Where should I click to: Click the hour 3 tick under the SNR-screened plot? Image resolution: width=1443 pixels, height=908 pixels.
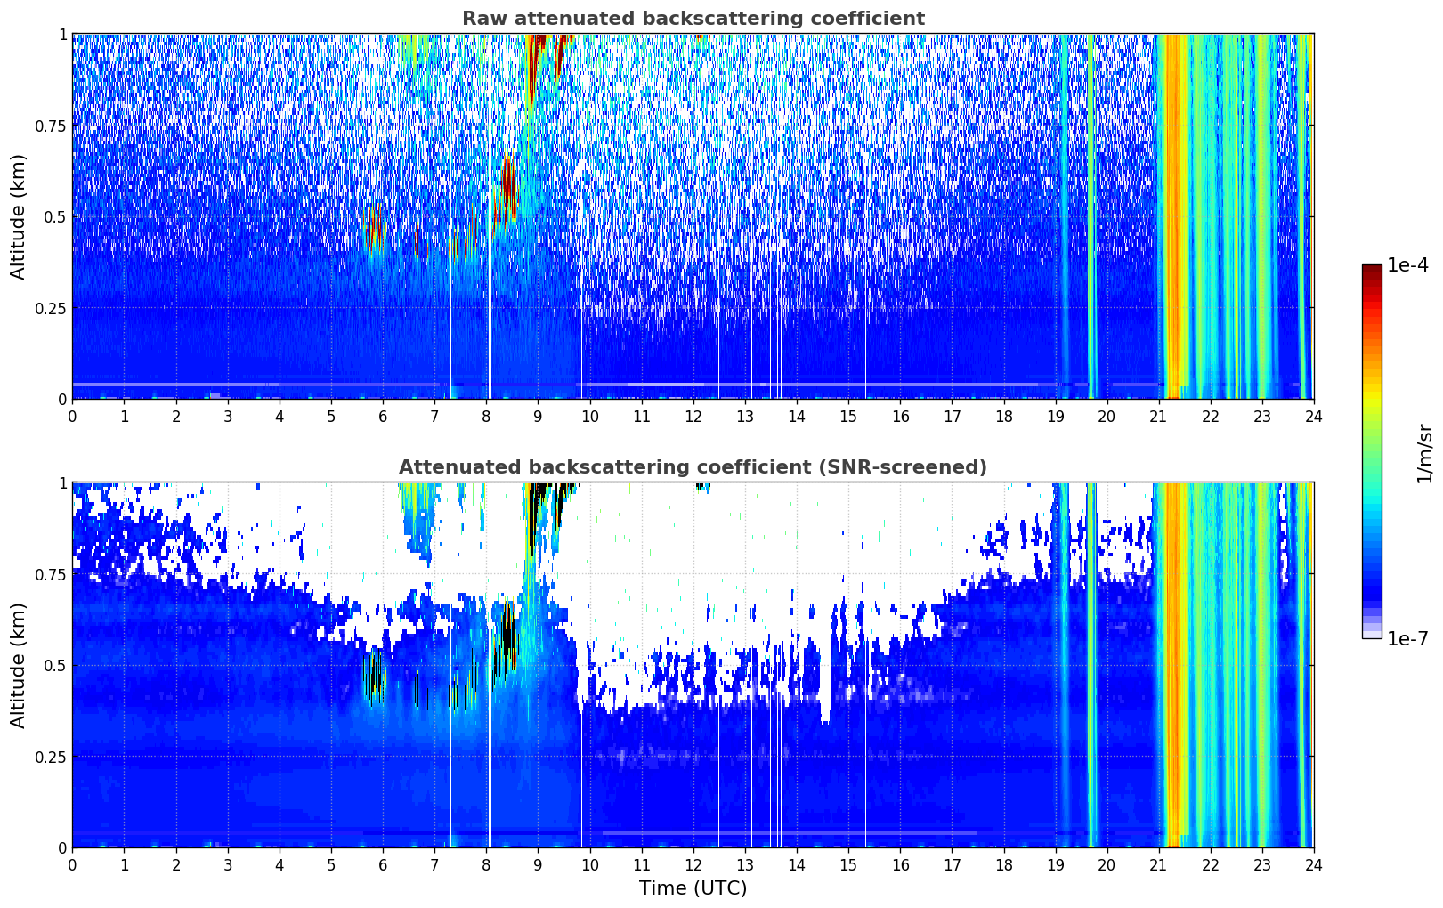point(228,864)
